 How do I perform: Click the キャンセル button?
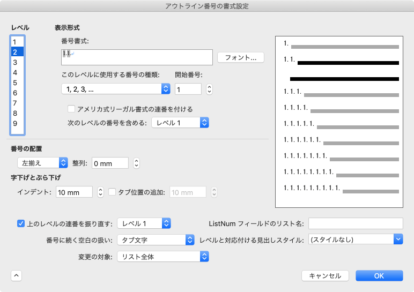point(325,275)
